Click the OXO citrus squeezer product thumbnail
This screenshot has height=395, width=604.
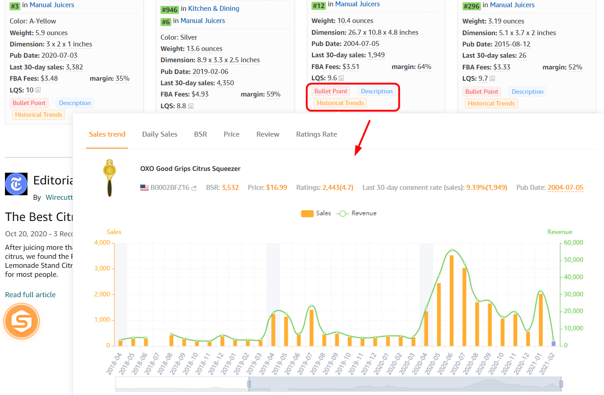109,178
